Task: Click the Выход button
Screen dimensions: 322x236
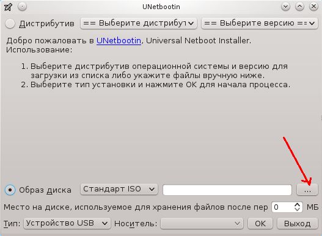Action: (x=298, y=223)
